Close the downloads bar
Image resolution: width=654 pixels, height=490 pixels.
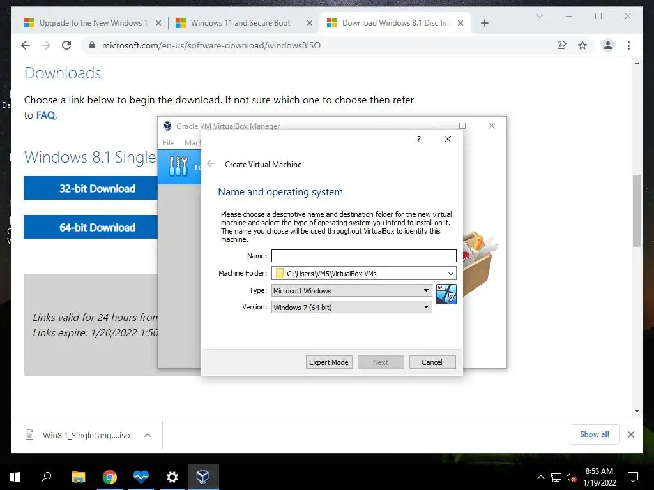click(630, 434)
